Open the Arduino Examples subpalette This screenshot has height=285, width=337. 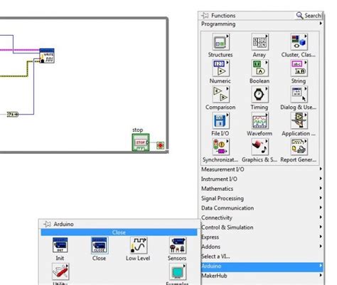(178, 271)
